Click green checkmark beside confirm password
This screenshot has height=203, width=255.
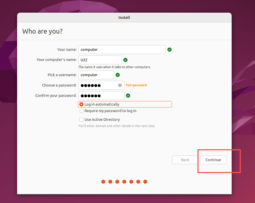[x=128, y=96]
